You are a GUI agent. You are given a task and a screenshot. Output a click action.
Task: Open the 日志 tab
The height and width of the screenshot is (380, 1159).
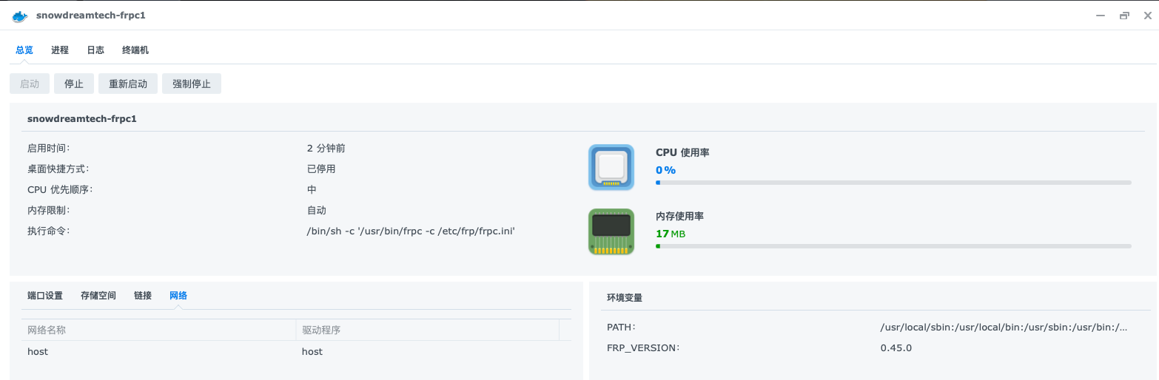point(95,50)
